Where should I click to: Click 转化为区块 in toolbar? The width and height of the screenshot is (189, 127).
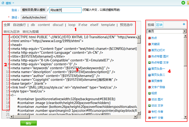12,32
